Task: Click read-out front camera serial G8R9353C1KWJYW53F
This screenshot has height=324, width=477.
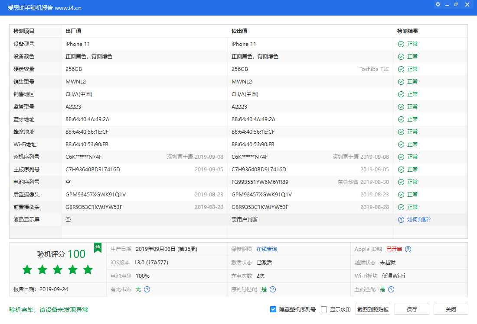Action: 260,207
